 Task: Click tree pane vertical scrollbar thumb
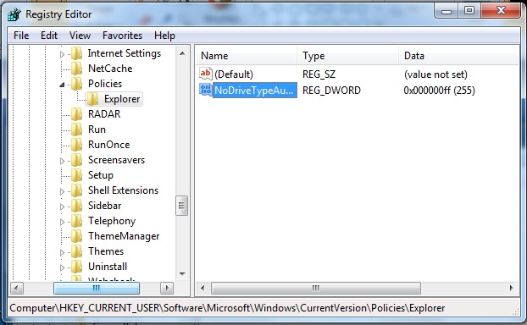click(182, 206)
